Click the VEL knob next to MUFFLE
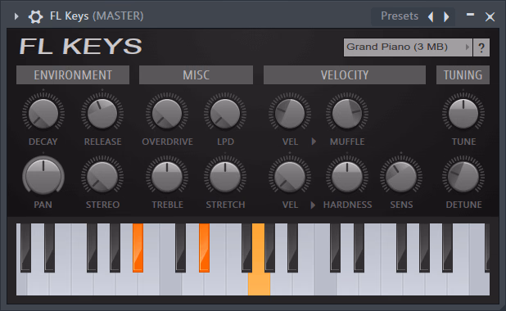The width and height of the screenshot is (506, 311). click(x=290, y=114)
